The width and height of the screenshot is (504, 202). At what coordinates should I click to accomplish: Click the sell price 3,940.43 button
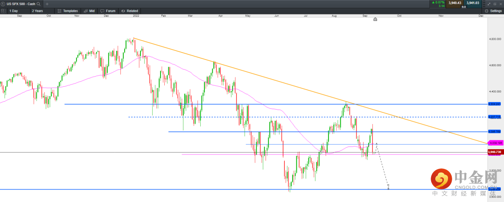[x=455, y=3]
